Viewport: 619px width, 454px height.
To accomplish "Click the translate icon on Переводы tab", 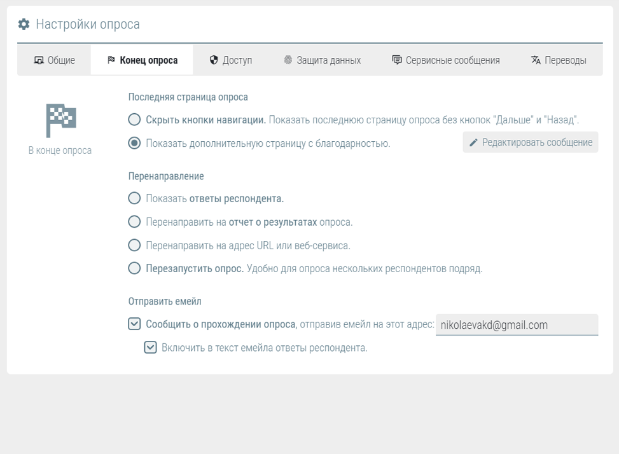I will 536,60.
